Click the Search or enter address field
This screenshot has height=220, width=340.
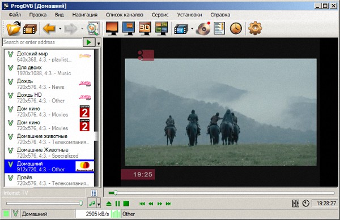coord(42,42)
